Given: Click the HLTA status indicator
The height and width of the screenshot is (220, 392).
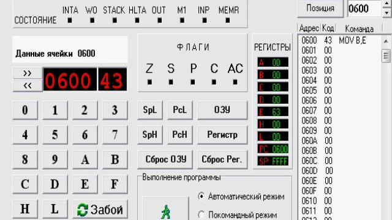Looking at the screenshot, I should (x=137, y=20).
